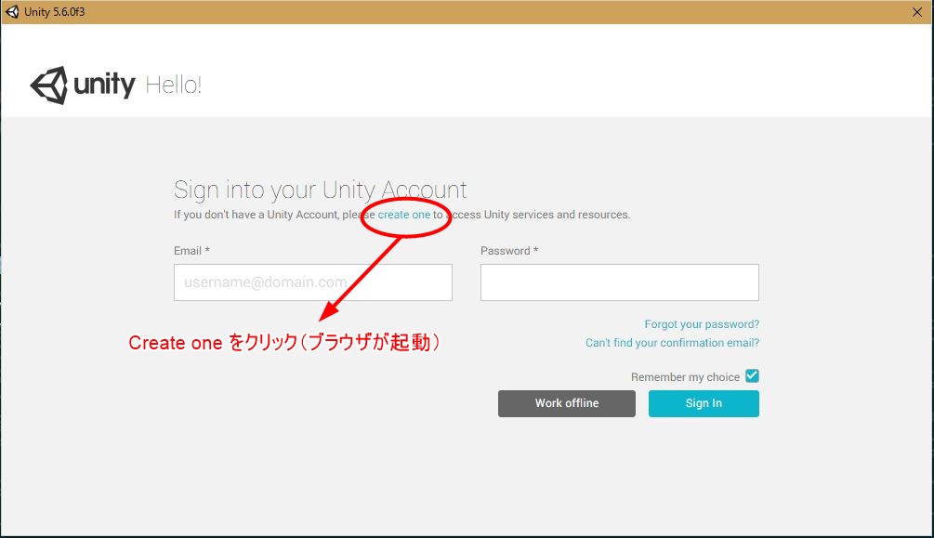Click the 'Sign into your Unity Account' heading

pos(320,190)
